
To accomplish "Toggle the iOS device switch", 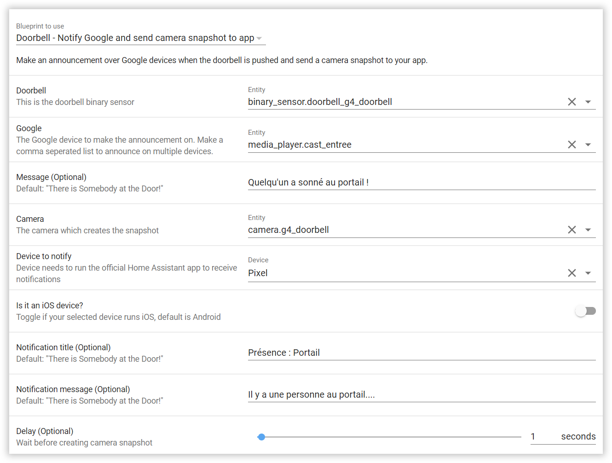I will [x=585, y=311].
